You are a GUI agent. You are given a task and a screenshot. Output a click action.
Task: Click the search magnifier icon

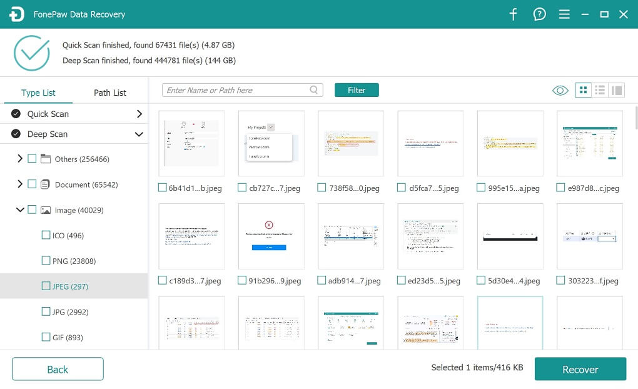(314, 90)
